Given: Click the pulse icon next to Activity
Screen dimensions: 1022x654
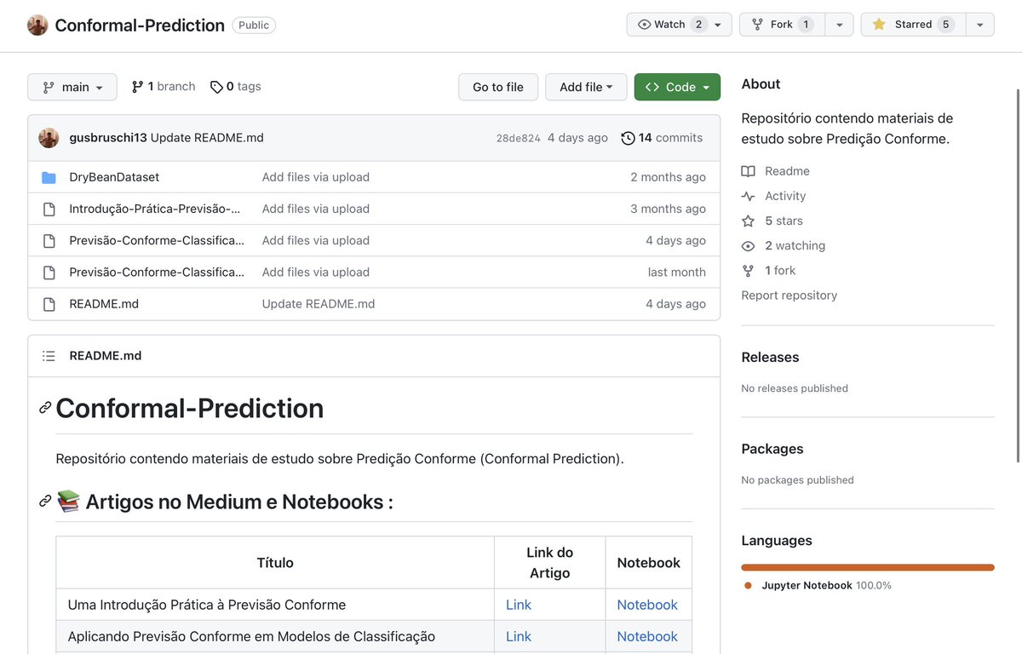Looking at the screenshot, I should tap(748, 196).
